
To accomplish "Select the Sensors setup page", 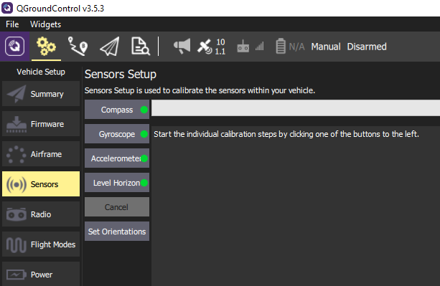I will (41, 184).
